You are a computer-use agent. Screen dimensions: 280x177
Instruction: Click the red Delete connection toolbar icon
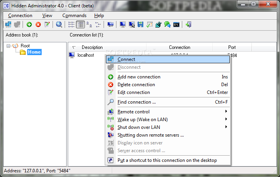[x=38, y=24]
